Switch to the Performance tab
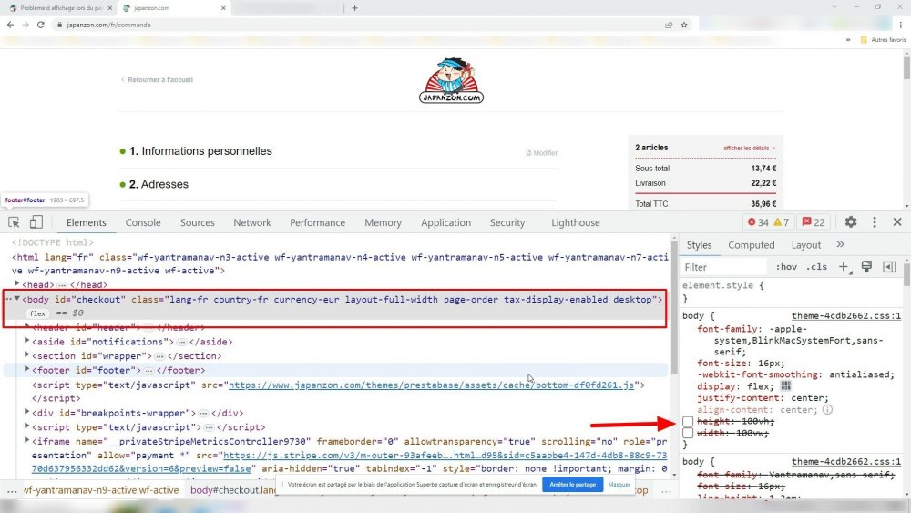The width and height of the screenshot is (911, 513). (x=317, y=222)
